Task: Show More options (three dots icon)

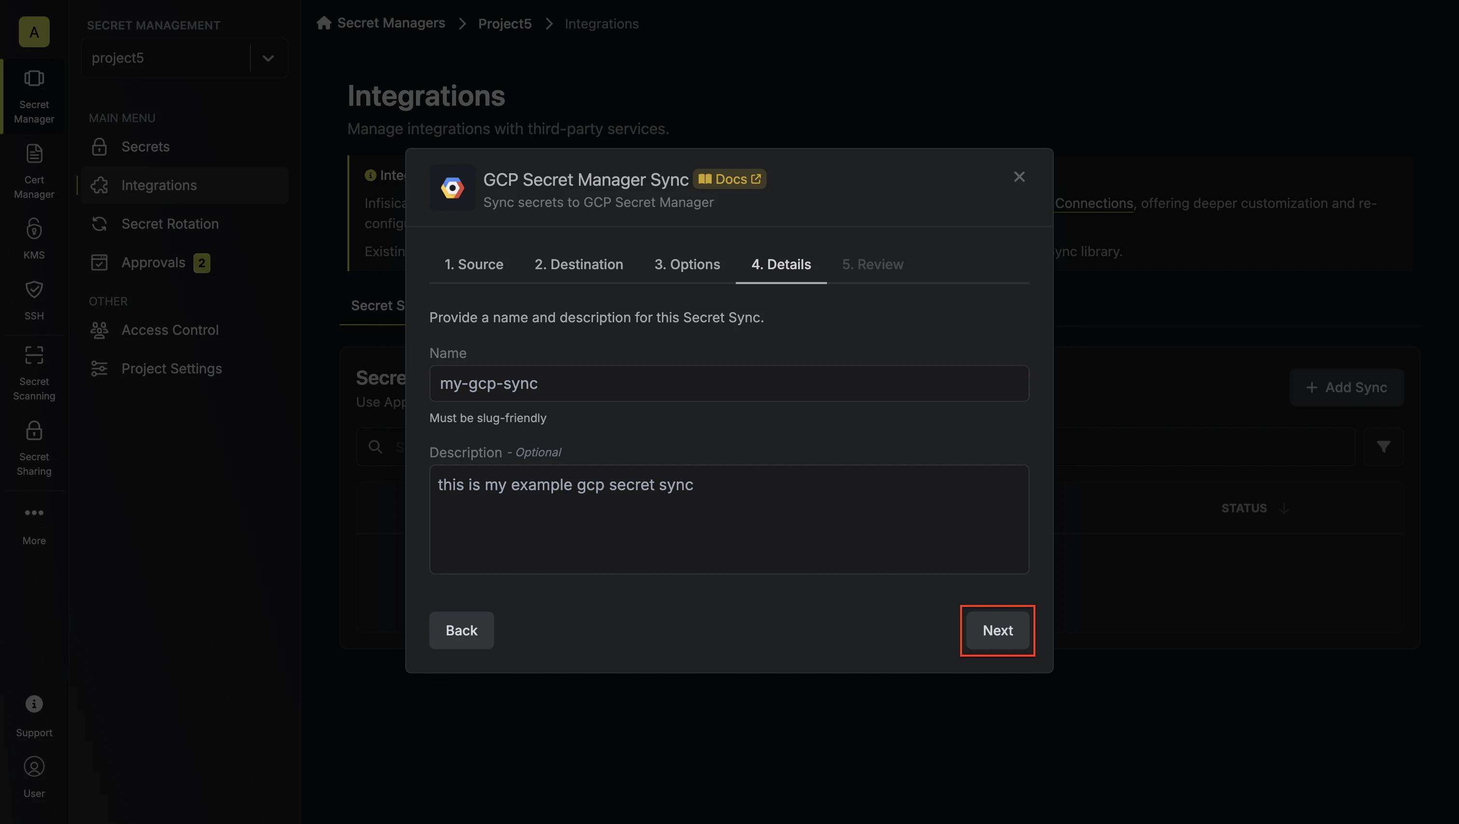Action: [x=34, y=513]
